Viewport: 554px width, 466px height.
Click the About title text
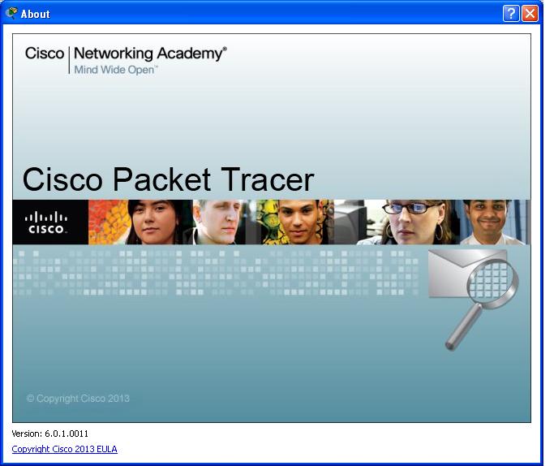click(35, 14)
